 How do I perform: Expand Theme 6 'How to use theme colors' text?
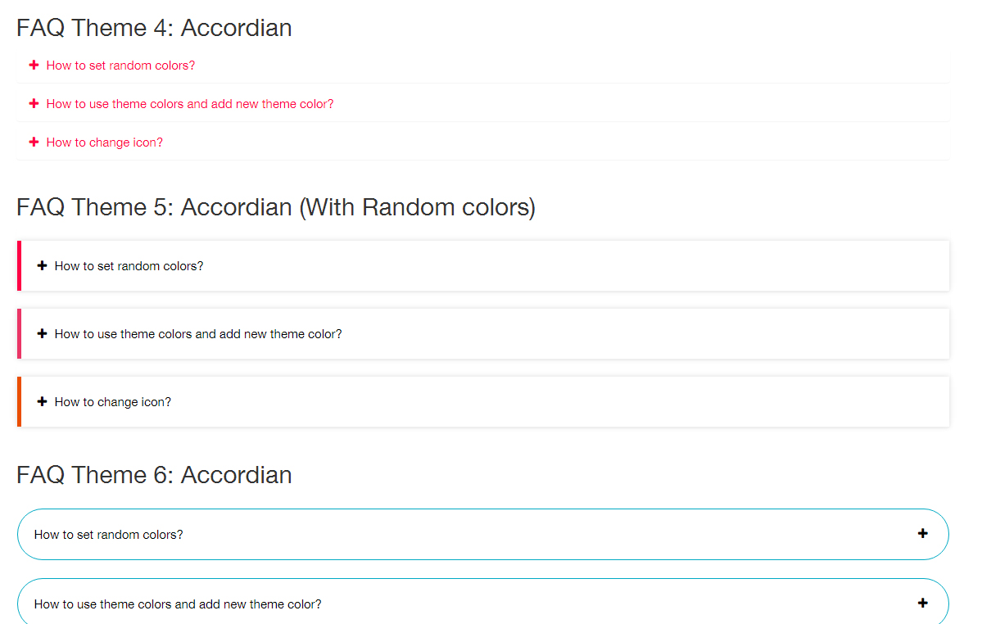tap(178, 604)
